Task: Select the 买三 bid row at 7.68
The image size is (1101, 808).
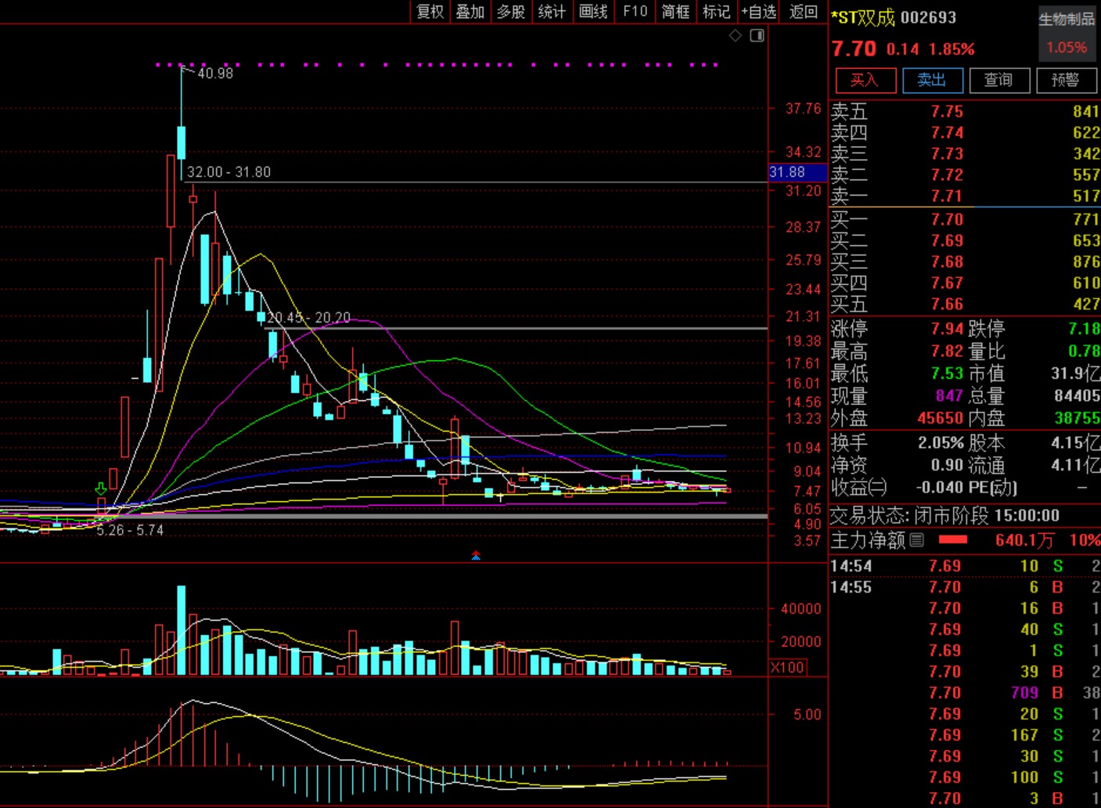Action: click(x=965, y=262)
